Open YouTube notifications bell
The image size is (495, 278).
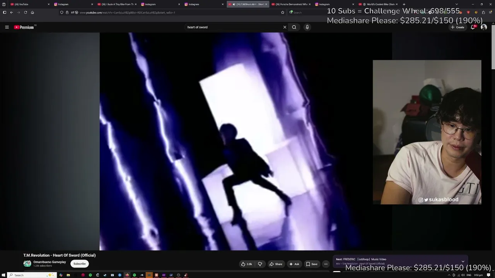473,27
